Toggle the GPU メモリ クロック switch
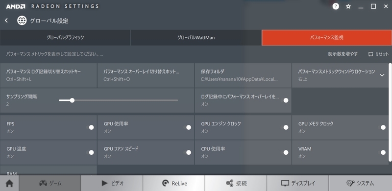 382,127
